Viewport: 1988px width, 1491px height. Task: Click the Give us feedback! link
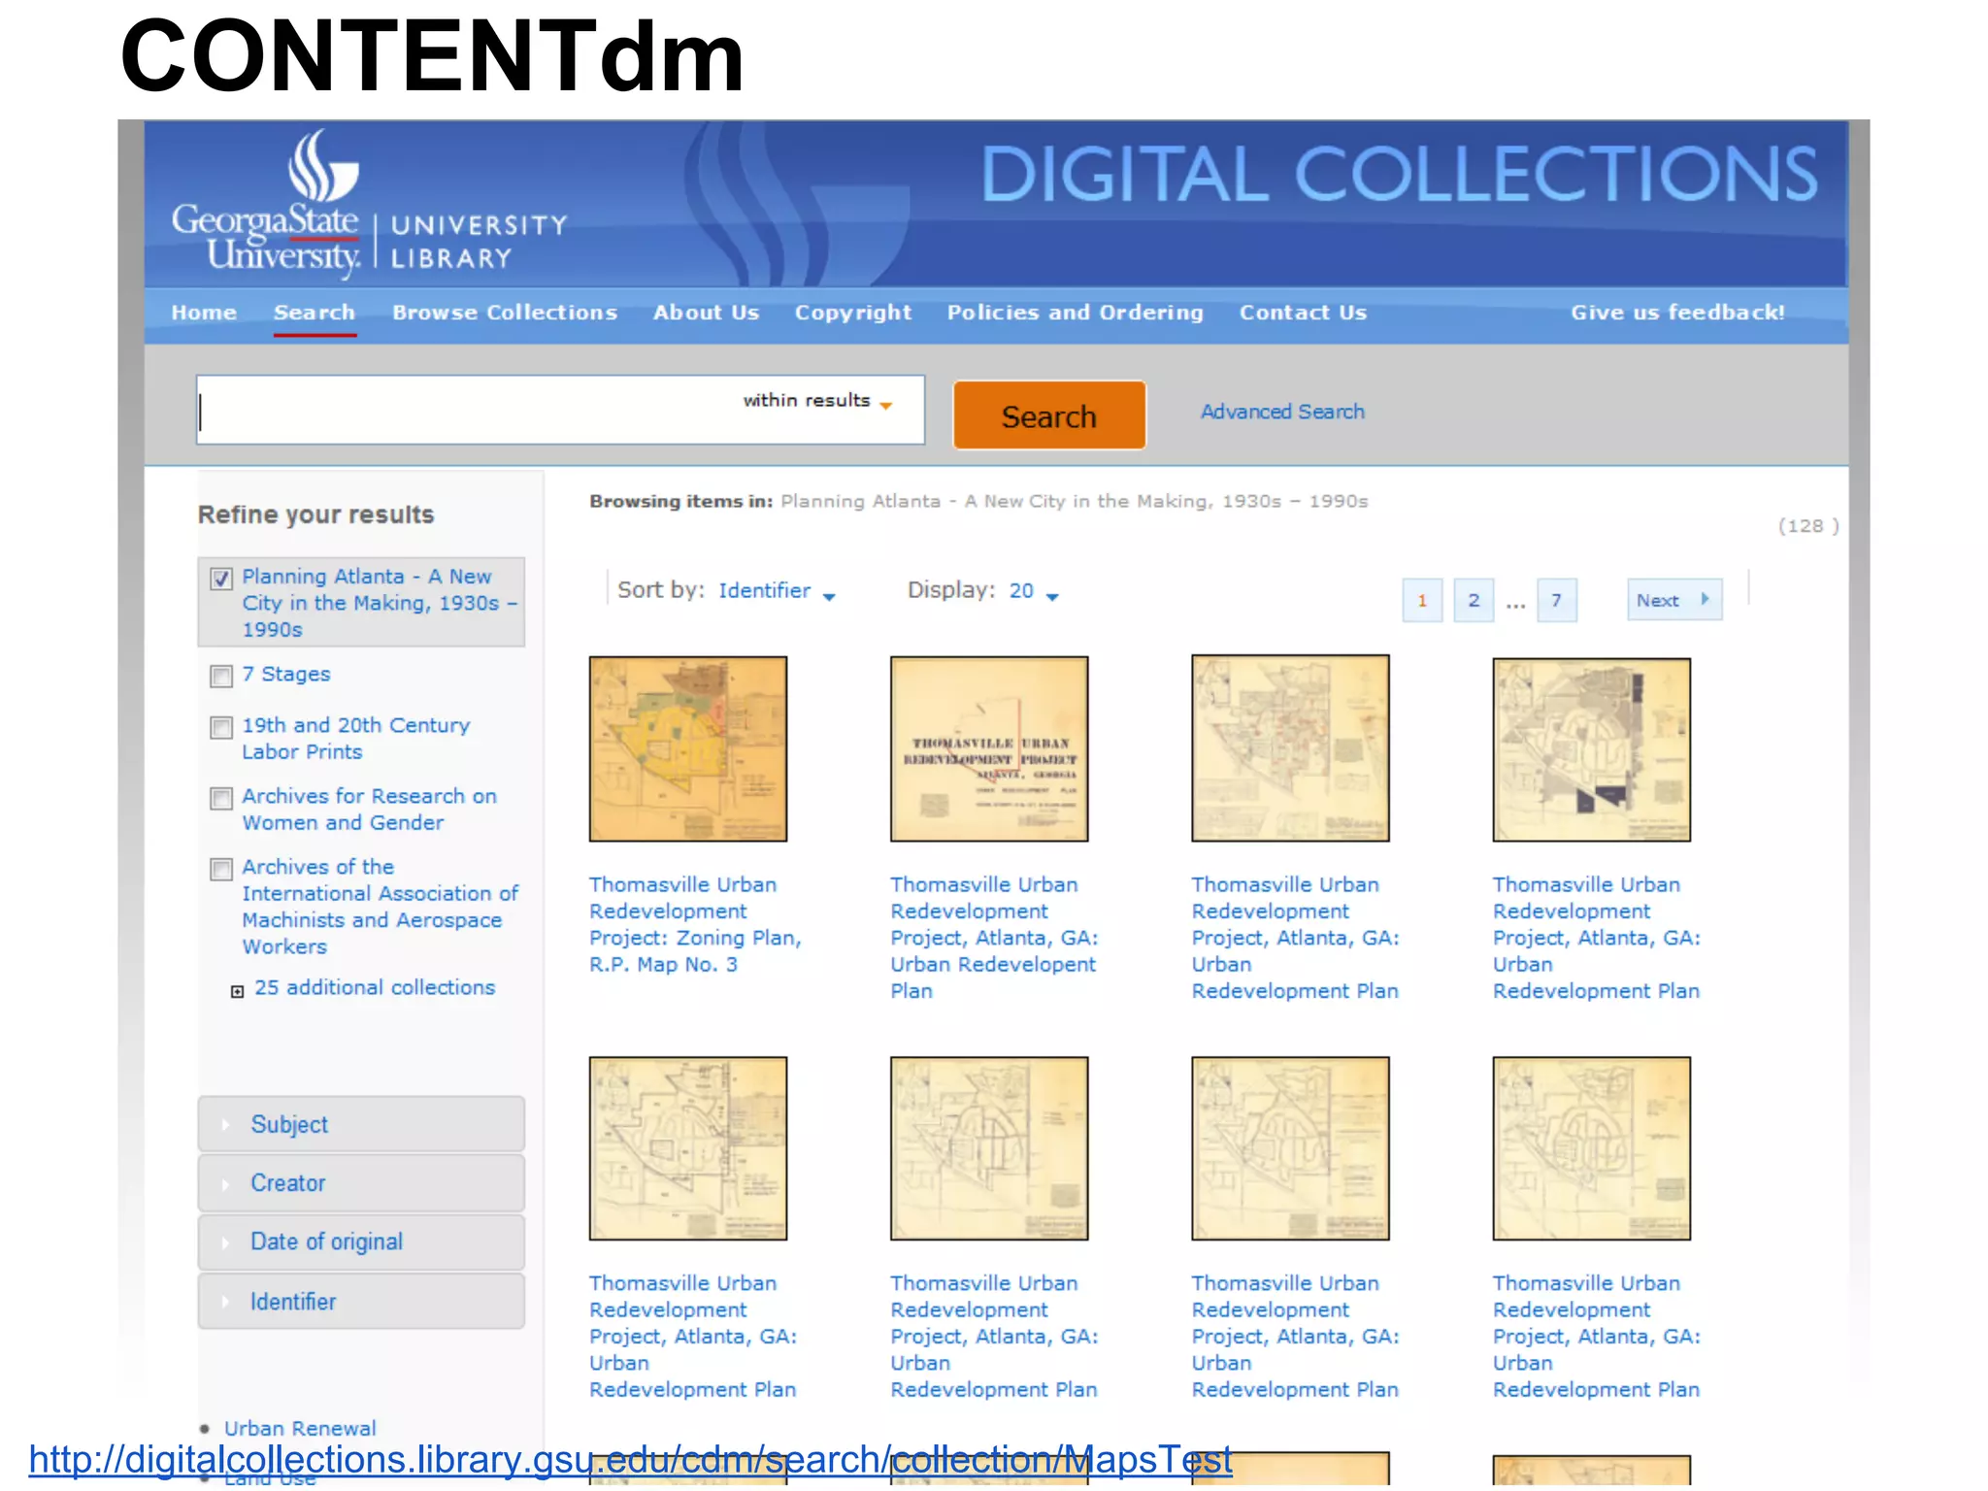[1677, 313]
